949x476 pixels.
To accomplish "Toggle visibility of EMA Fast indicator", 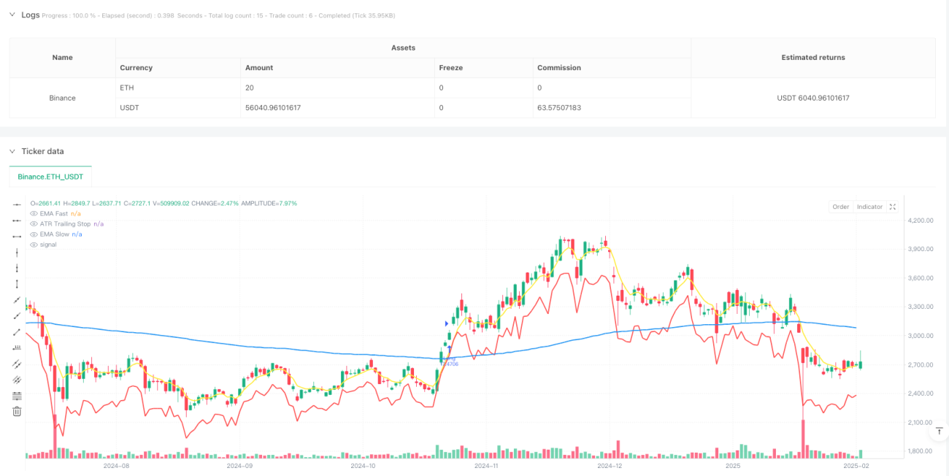I will [x=33, y=213].
